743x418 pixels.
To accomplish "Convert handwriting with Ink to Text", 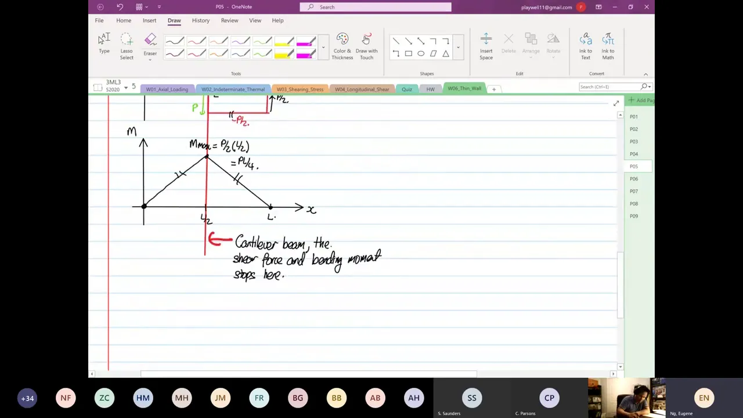I will tap(585, 46).
